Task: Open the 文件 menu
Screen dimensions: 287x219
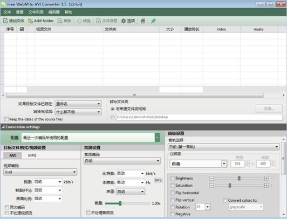Action: (7, 12)
